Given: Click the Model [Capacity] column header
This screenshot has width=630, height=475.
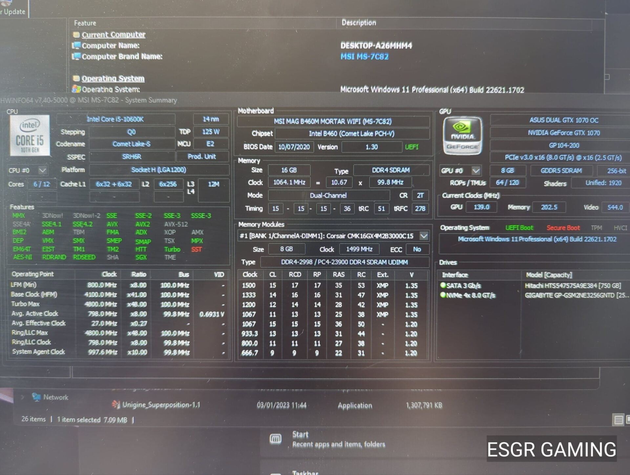Looking at the screenshot, I should point(549,275).
